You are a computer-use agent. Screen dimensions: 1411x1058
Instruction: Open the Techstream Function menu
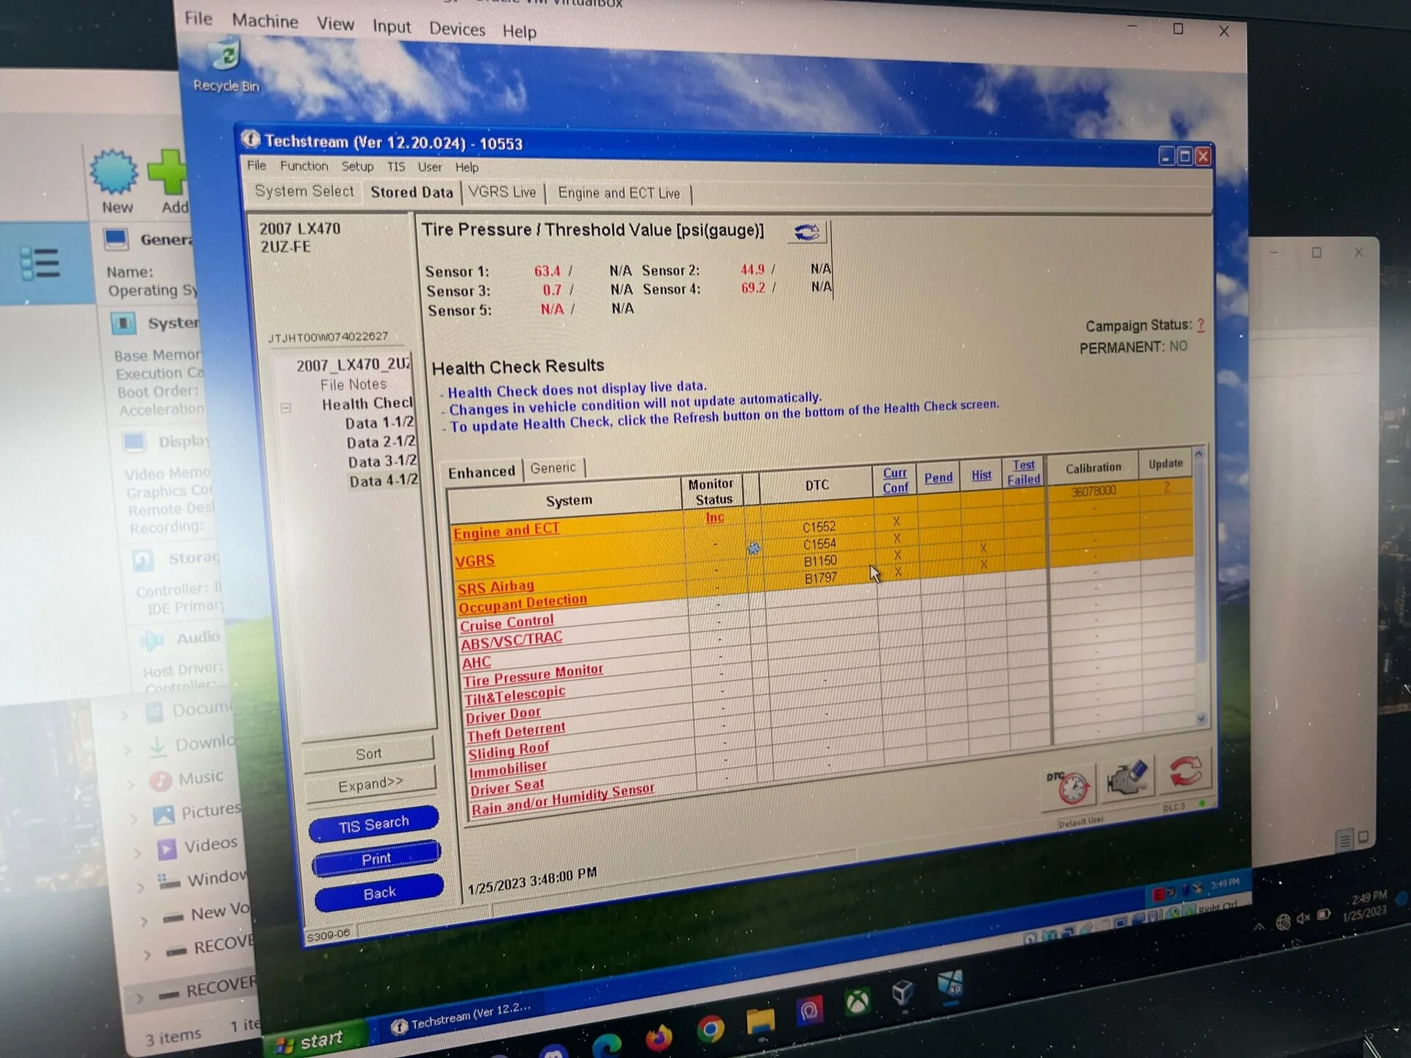coord(304,166)
